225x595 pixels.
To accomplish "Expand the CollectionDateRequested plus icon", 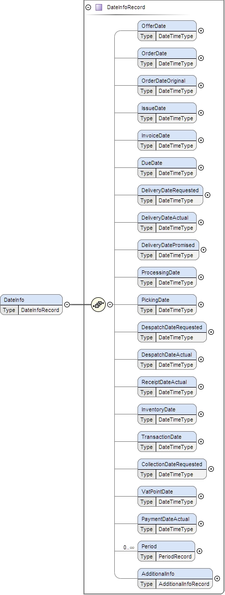I will click(211, 469).
